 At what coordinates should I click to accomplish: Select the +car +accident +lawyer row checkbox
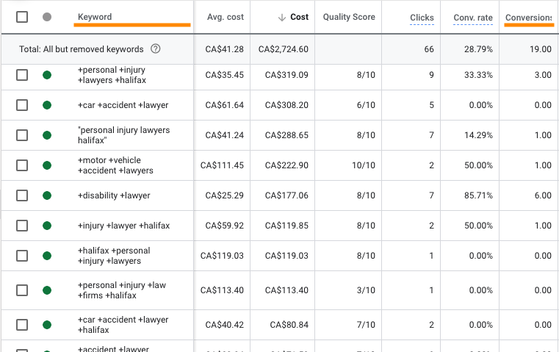22,105
